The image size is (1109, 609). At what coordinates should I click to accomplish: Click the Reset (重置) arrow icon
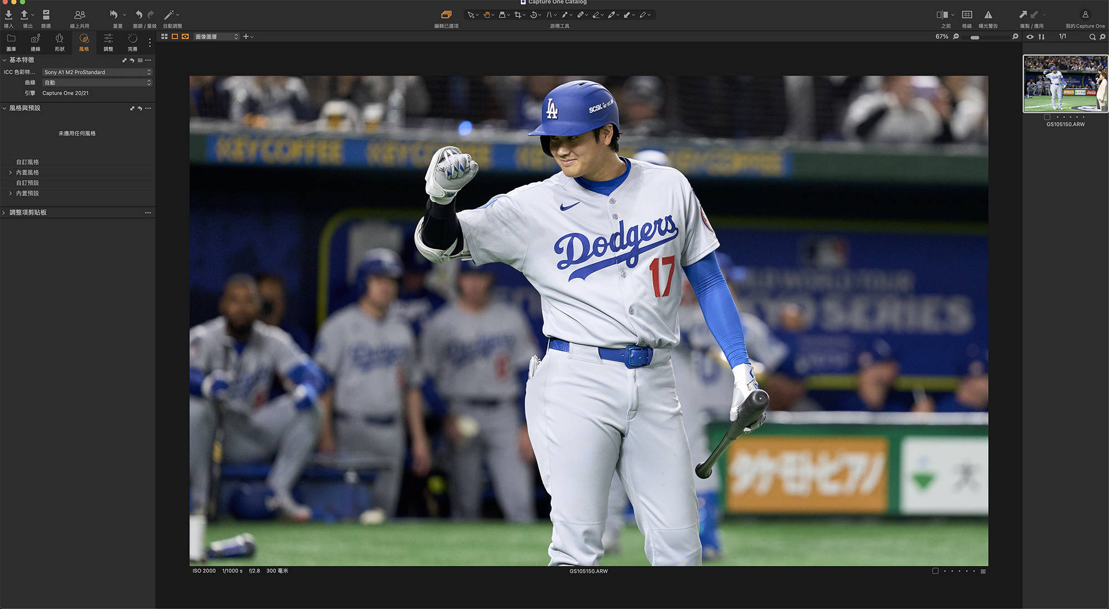[x=114, y=15]
